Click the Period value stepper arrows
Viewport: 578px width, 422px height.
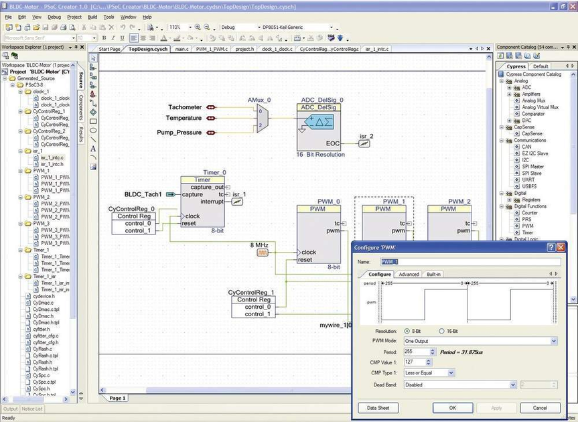click(x=434, y=352)
